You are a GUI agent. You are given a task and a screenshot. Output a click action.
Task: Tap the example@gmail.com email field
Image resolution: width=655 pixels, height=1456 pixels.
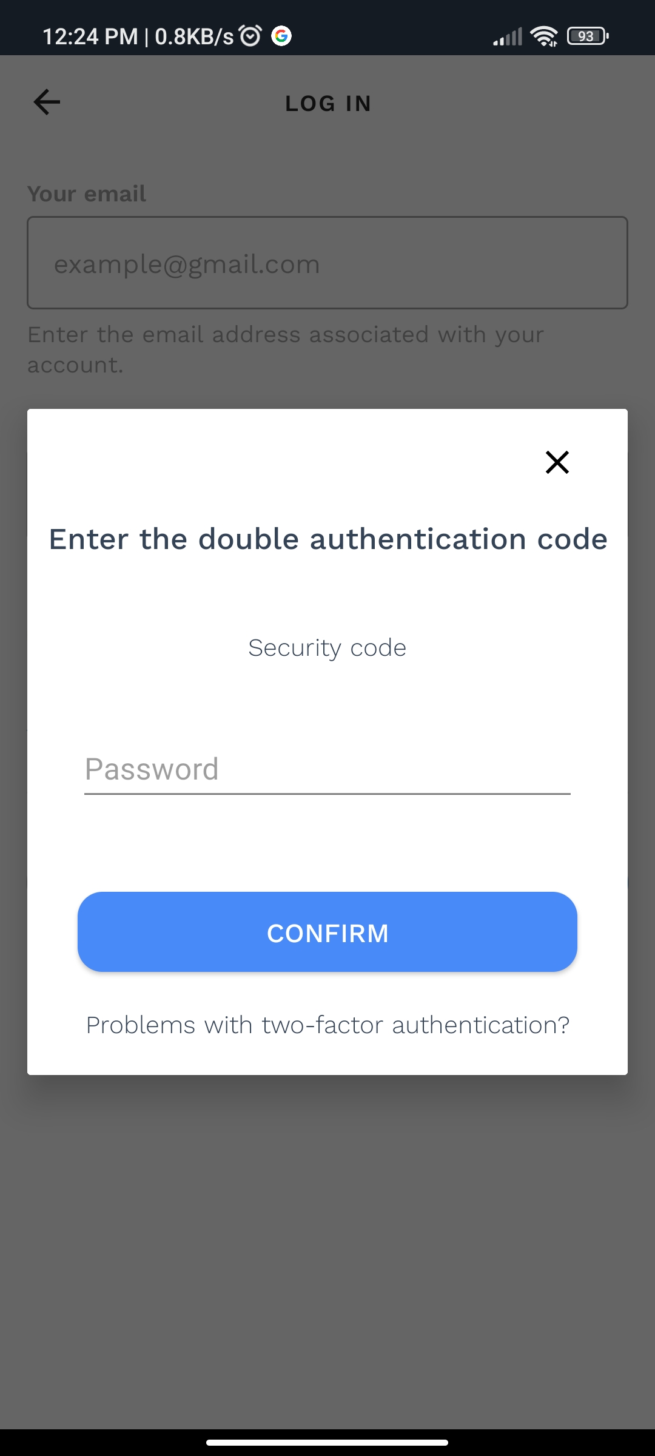click(x=327, y=263)
